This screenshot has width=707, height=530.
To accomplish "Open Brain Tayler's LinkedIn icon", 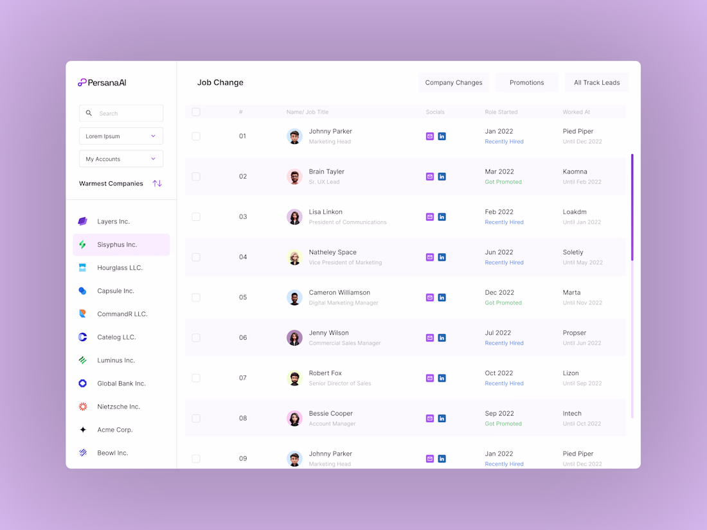I will 442,177.
